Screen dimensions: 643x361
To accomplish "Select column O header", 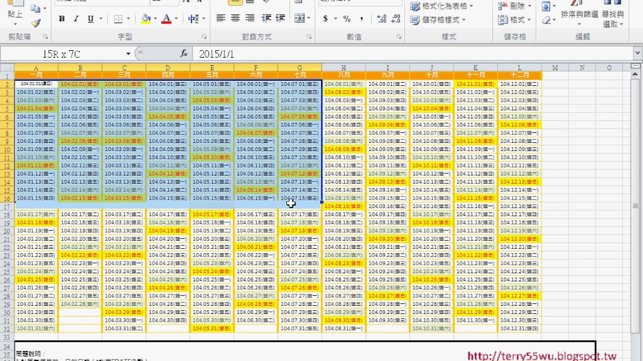I will coord(609,68).
